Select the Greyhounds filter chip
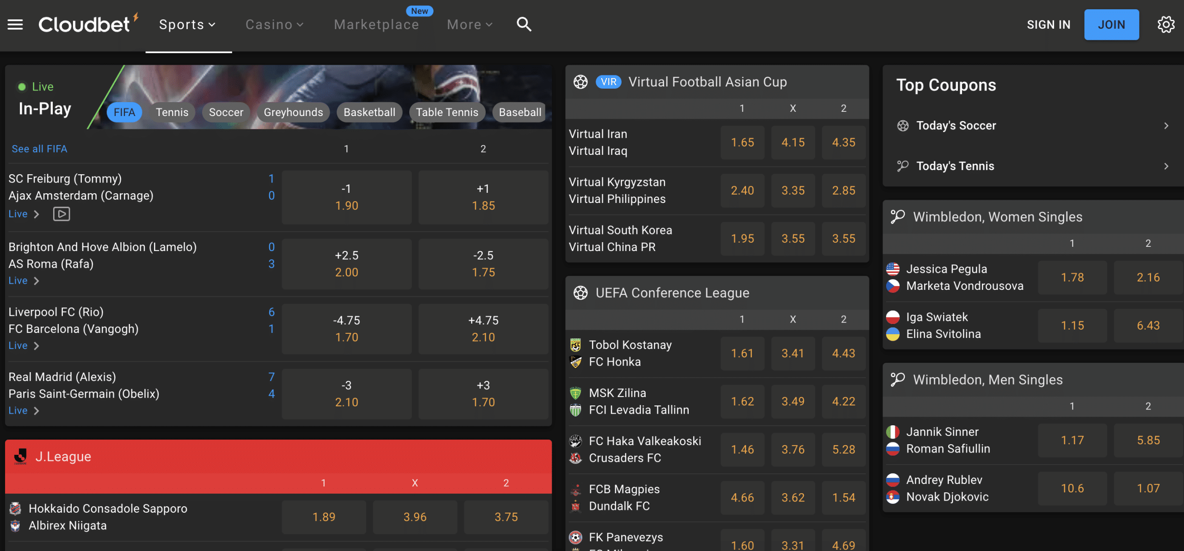The width and height of the screenshot is (1184, 551). coord(293,112)
